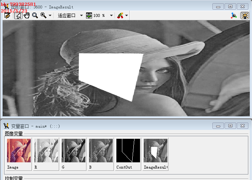This screenshot has height=180, width=252.
Task: Close the 图形窗口 ImageResult window
Action: [x=242, y=7]
